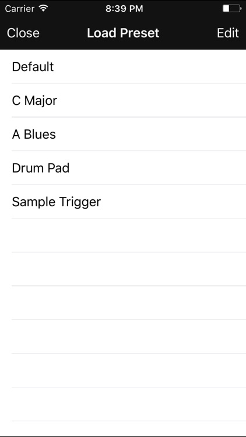Load the Default preset
Screen dimensions: 246x437
pos(123,66)
